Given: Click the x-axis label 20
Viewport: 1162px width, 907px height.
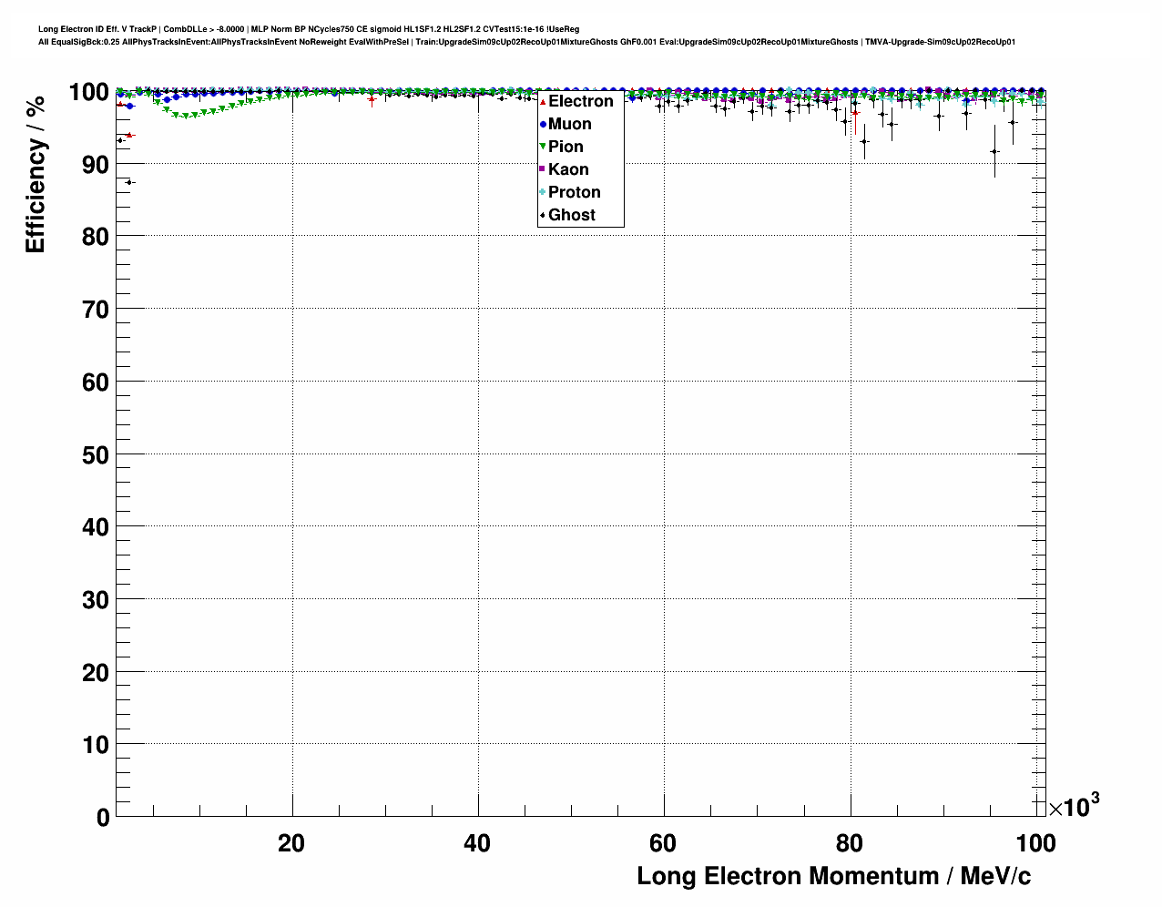Looking at the screenshot, I should click(291, 843).
